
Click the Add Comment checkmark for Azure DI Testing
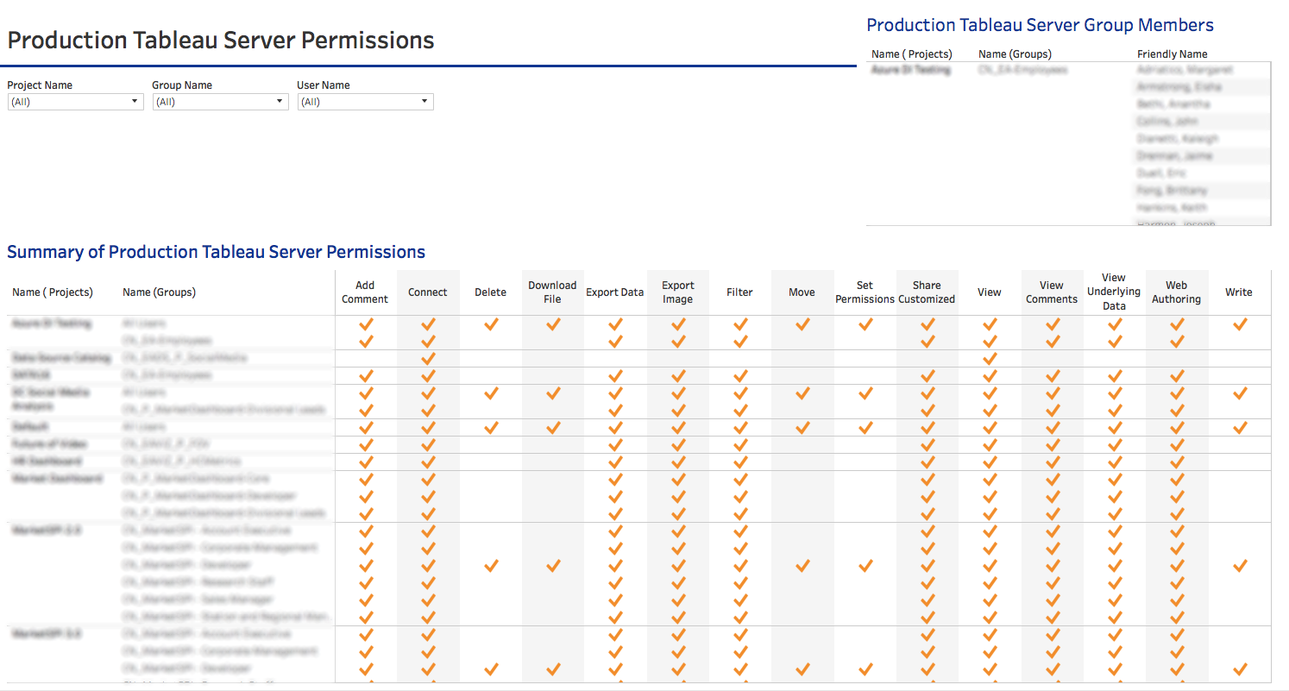point(365,324)
